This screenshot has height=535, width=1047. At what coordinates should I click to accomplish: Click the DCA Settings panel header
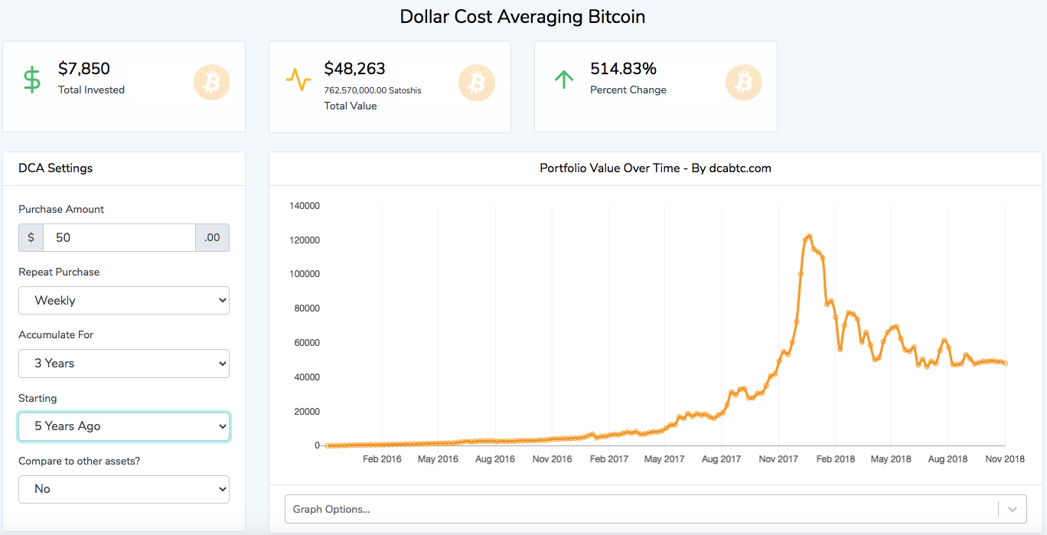pyautogui.click(x=56, y=168)
